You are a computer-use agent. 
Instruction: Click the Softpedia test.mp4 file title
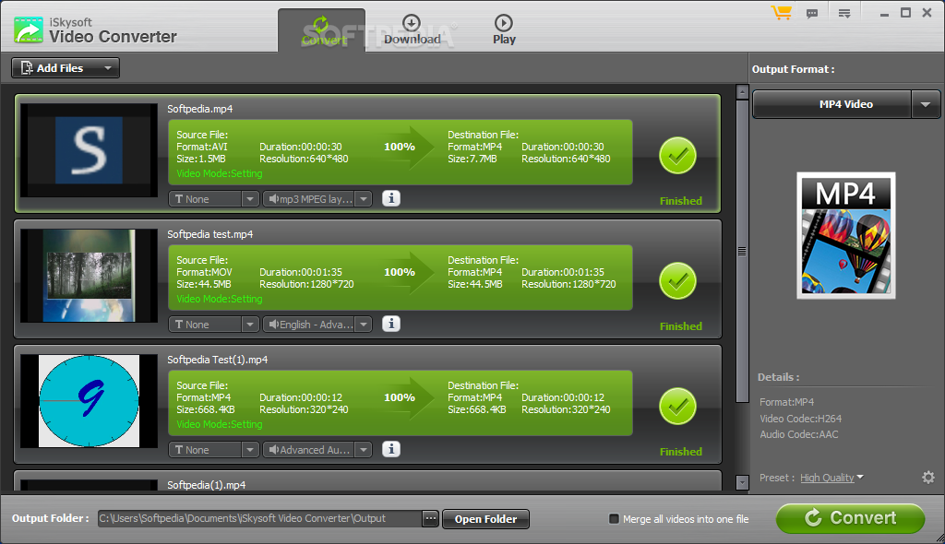[x=209, y=234]
